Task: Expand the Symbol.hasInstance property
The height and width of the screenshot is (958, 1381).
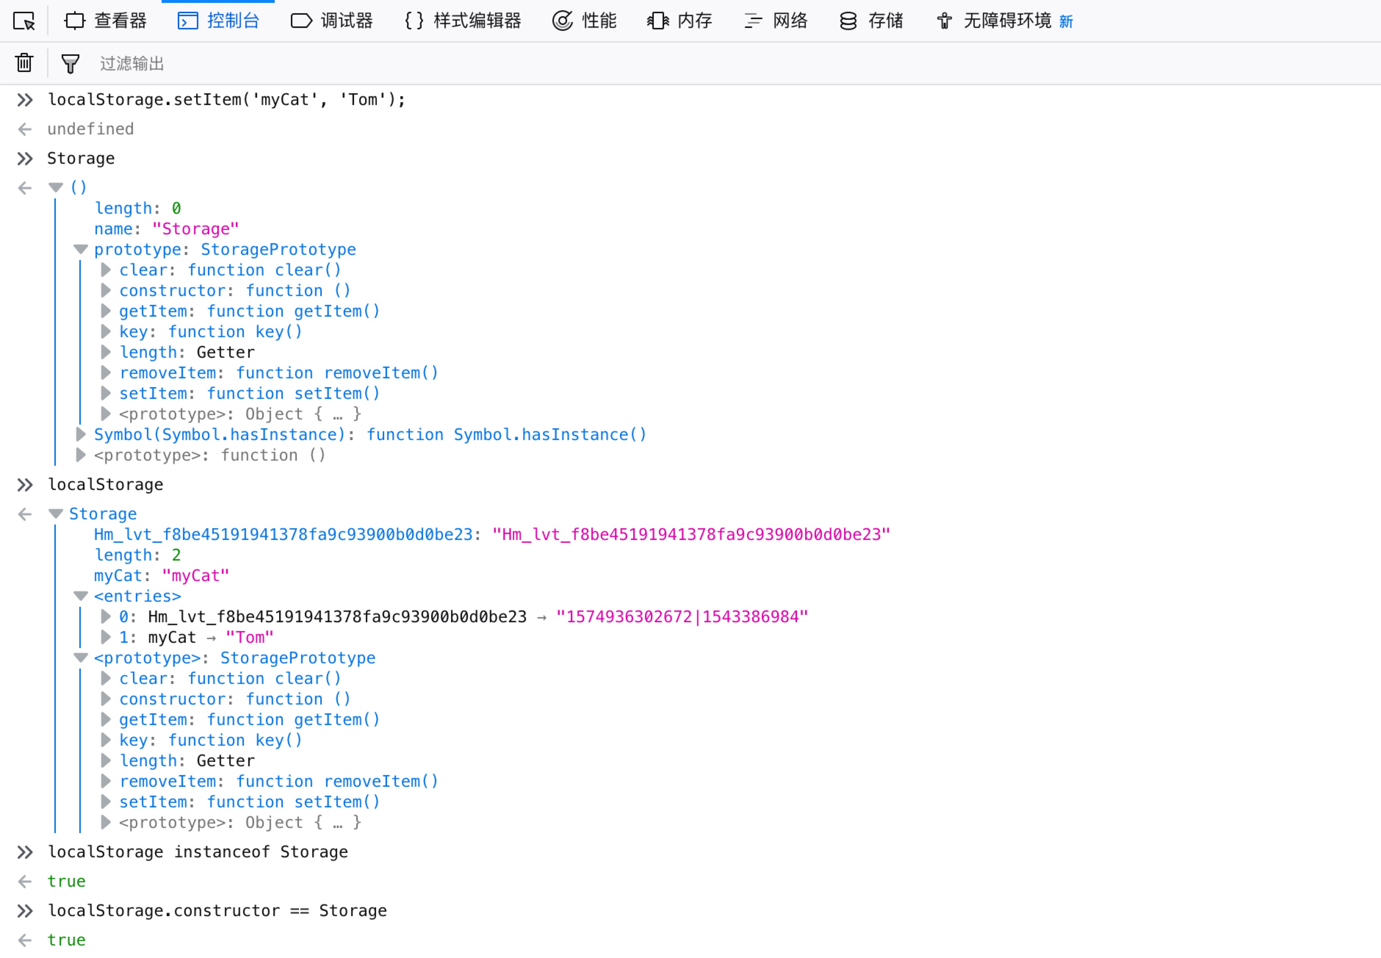Action: 80,434
